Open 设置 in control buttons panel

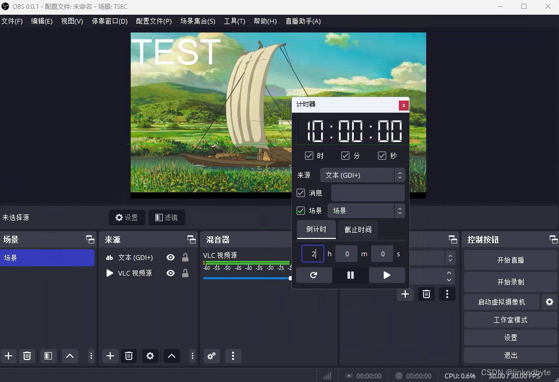coord(511,337)
